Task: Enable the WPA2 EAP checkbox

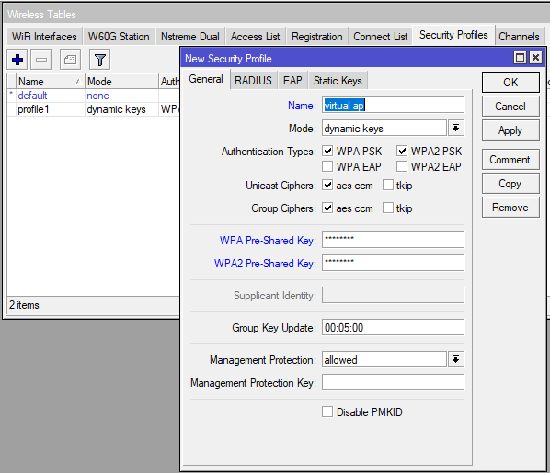Action: point(402,166)
